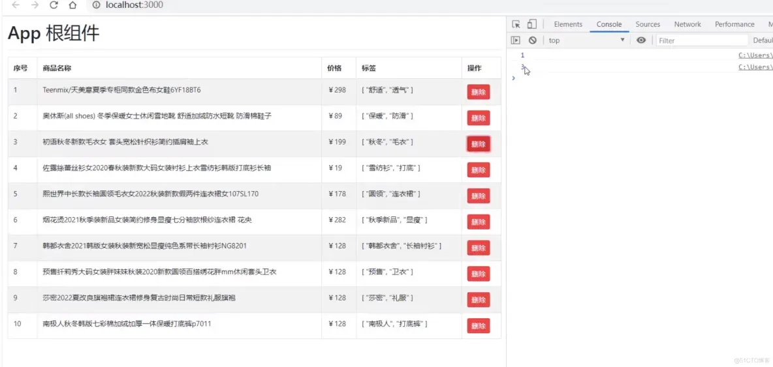Screen dimensions: 773x367
Task: Delete the 南极人 product in row 10
Action: point(478,326)
